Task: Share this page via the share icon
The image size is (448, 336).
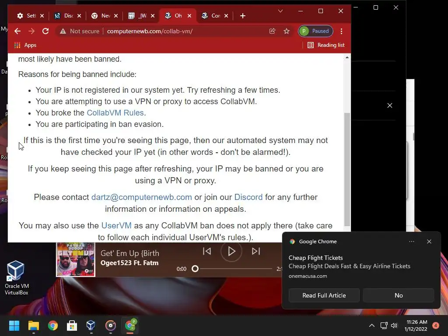Action: (x=272, y=31)
